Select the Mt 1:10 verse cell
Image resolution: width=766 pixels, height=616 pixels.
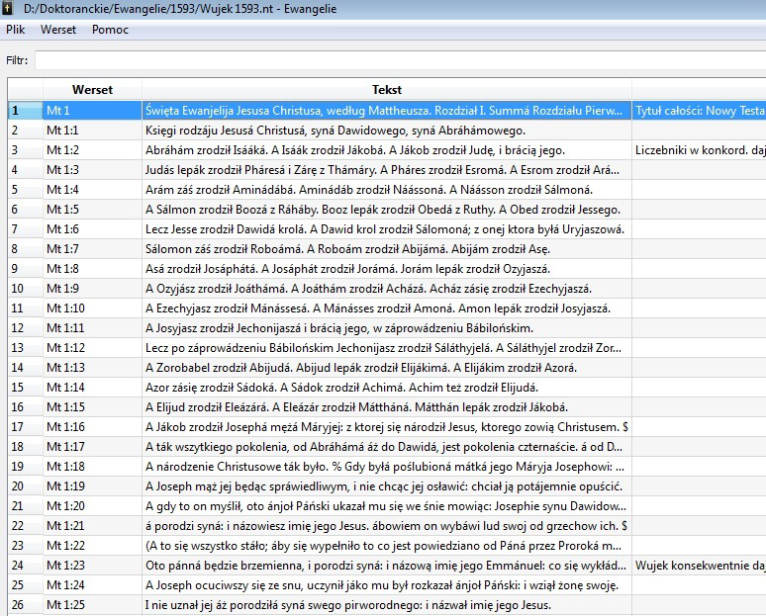[92, 308]
